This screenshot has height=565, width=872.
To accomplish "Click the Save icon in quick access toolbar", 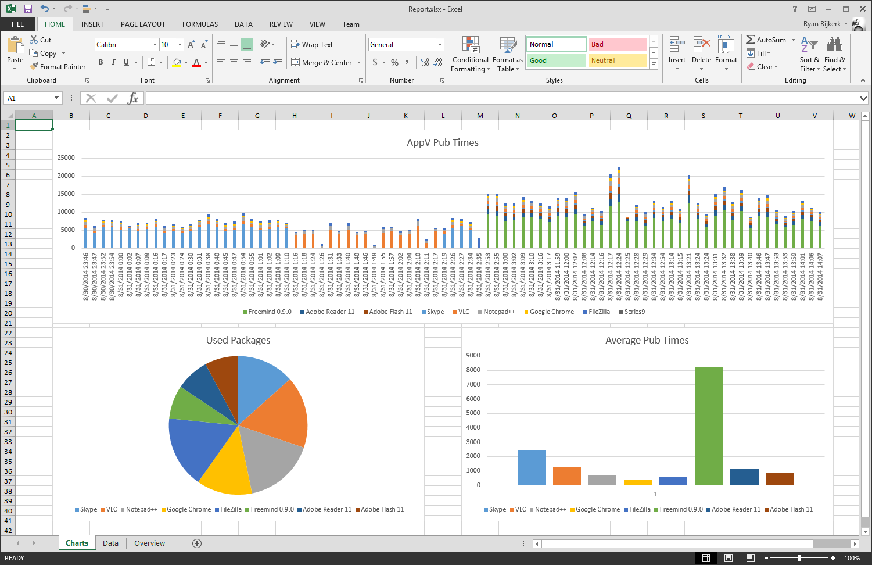I will [27, 9].
